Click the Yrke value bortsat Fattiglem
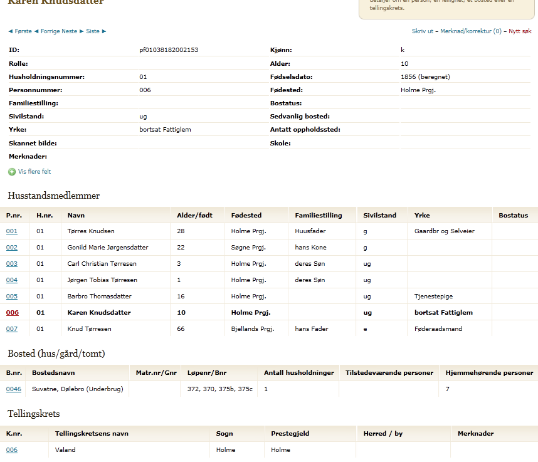This screenshot has width=538, height=462. click(x=165, y=129)
